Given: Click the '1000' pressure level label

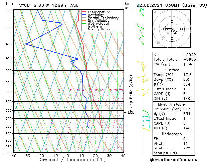Looking at the screenshot, I should [x=9, y=153].
